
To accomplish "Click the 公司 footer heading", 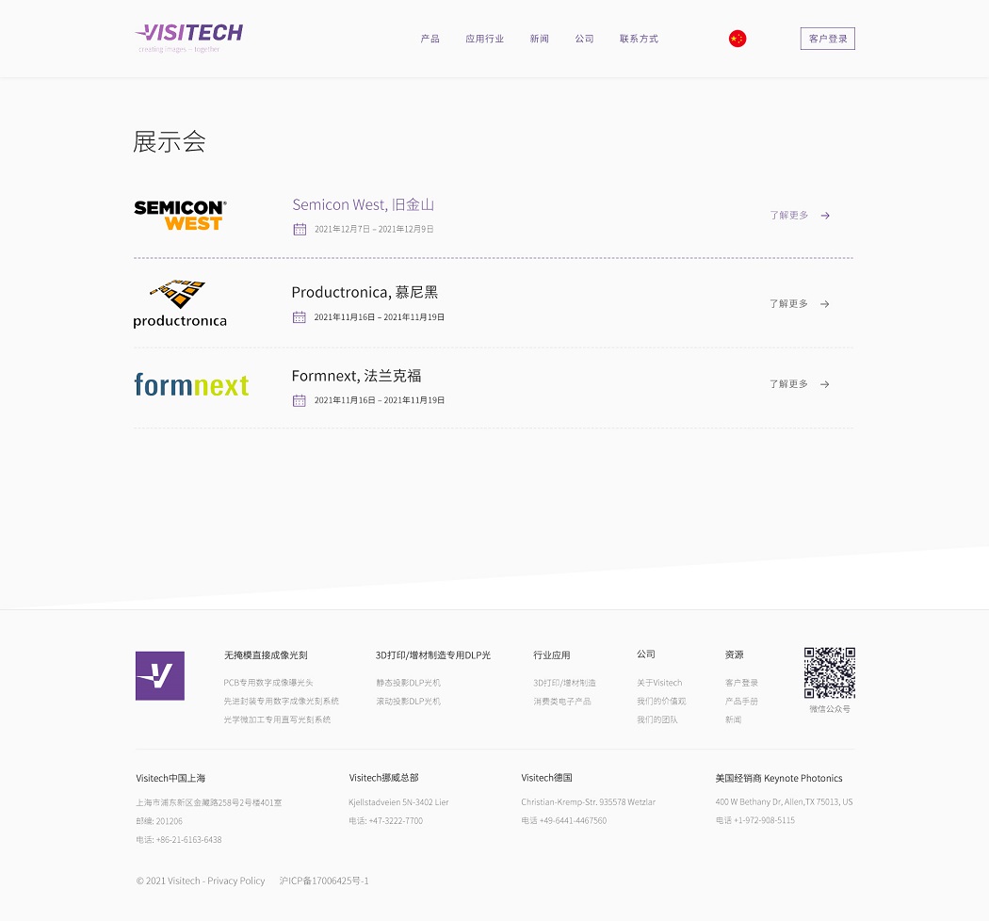I will pyautogui.click(x=646, y=654).
